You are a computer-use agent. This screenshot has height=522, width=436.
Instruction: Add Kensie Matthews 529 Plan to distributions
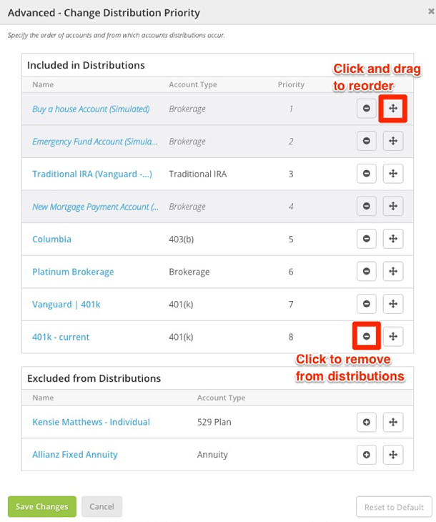(x=367, y=423)
